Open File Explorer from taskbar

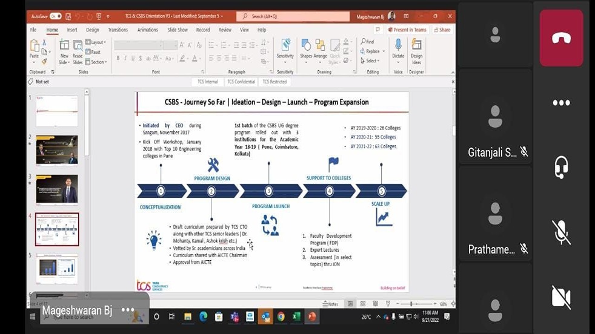(188, 316)
